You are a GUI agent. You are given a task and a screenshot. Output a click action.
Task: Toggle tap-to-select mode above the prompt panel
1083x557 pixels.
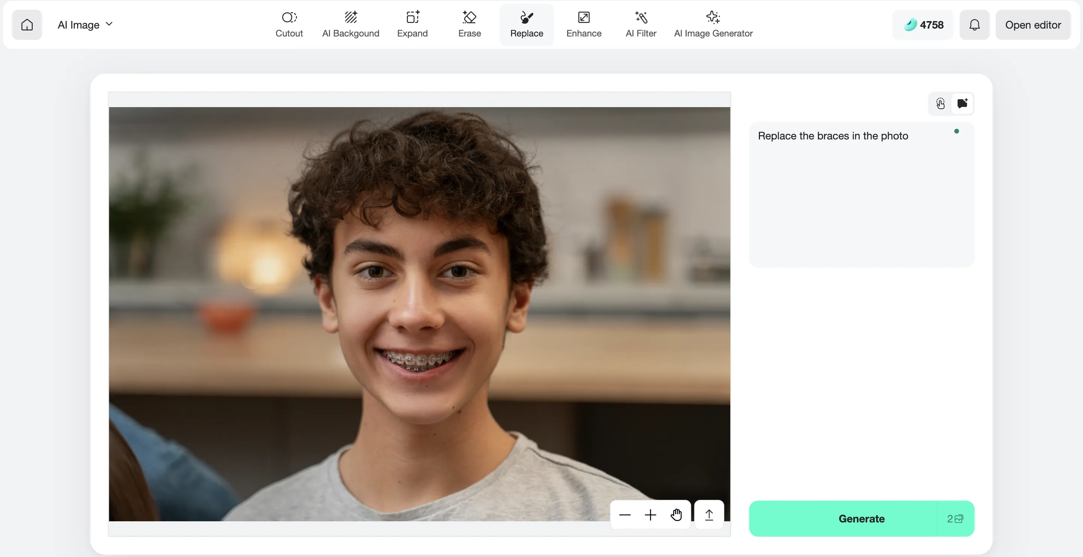tap(940, 104)
